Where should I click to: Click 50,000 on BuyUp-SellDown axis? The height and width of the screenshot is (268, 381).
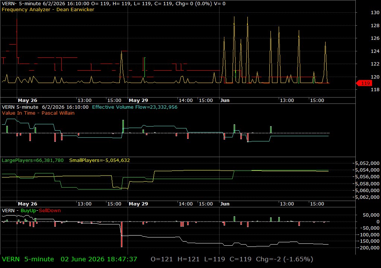point(371,215)
